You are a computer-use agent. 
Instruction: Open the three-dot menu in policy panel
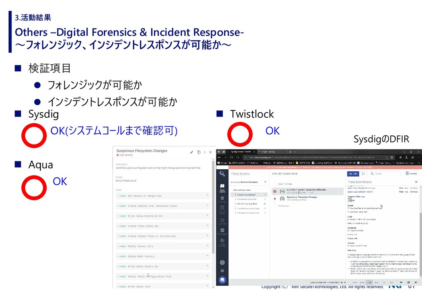click(204, 152)
